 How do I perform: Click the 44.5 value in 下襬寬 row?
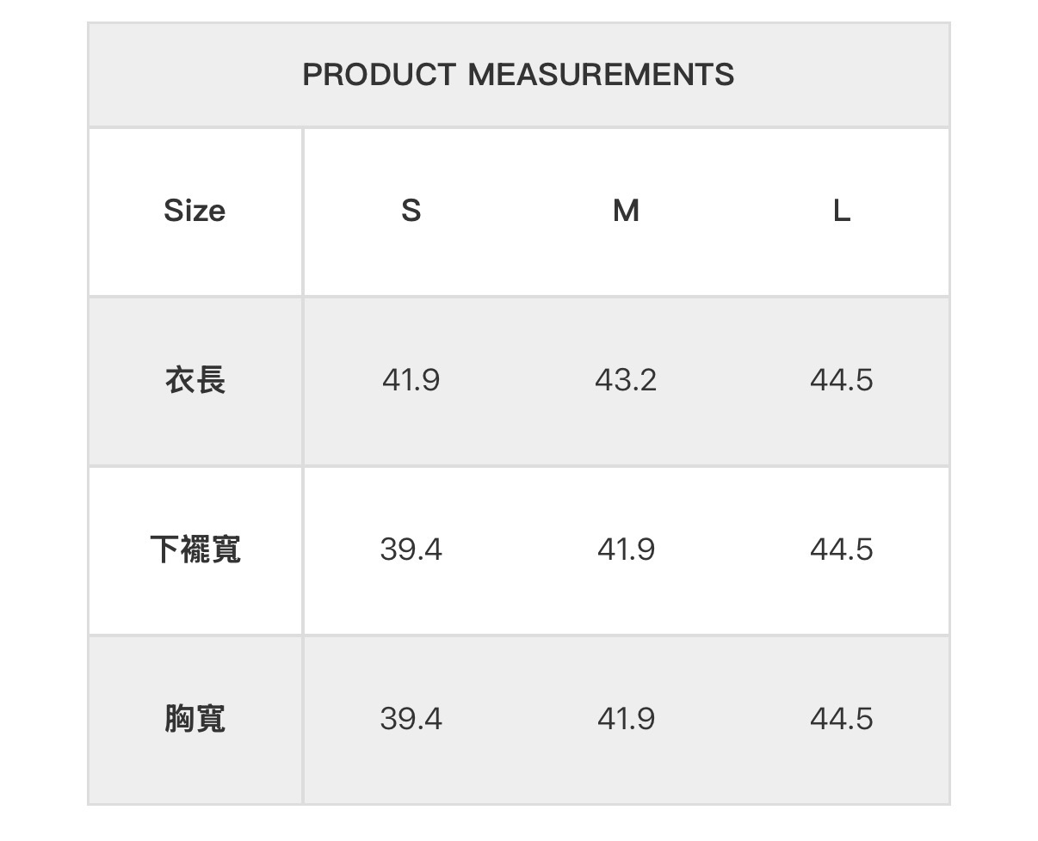(x=841, y=549)
